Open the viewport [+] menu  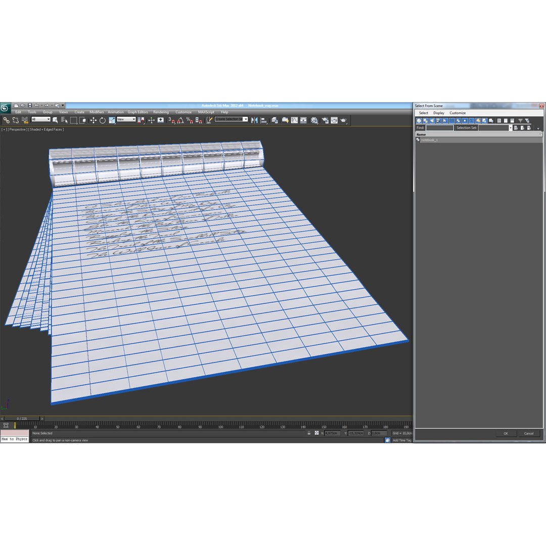click(x=4, y=129)
